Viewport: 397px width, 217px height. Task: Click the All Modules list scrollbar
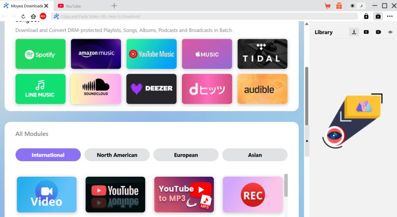coord(286,185)
